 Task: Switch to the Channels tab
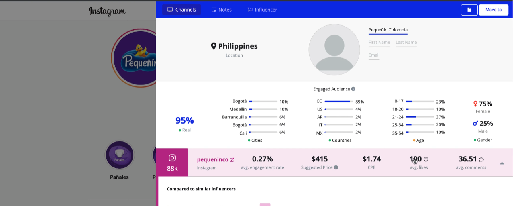click(181, 10)
